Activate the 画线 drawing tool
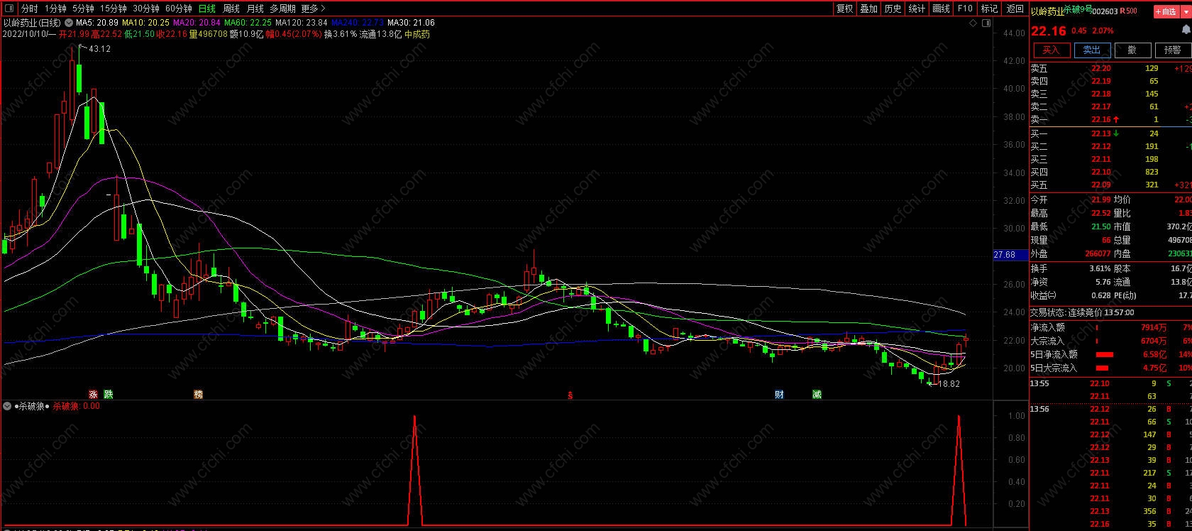 click(x=941, y=9)
